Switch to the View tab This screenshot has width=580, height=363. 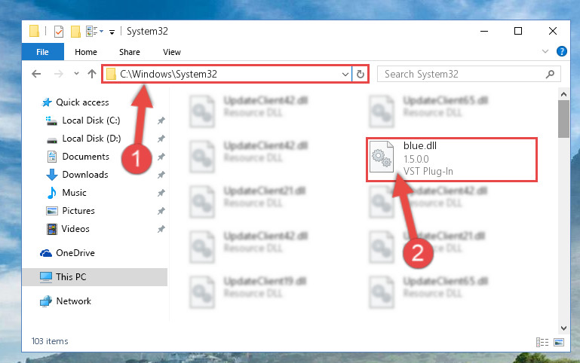[172, 52]
